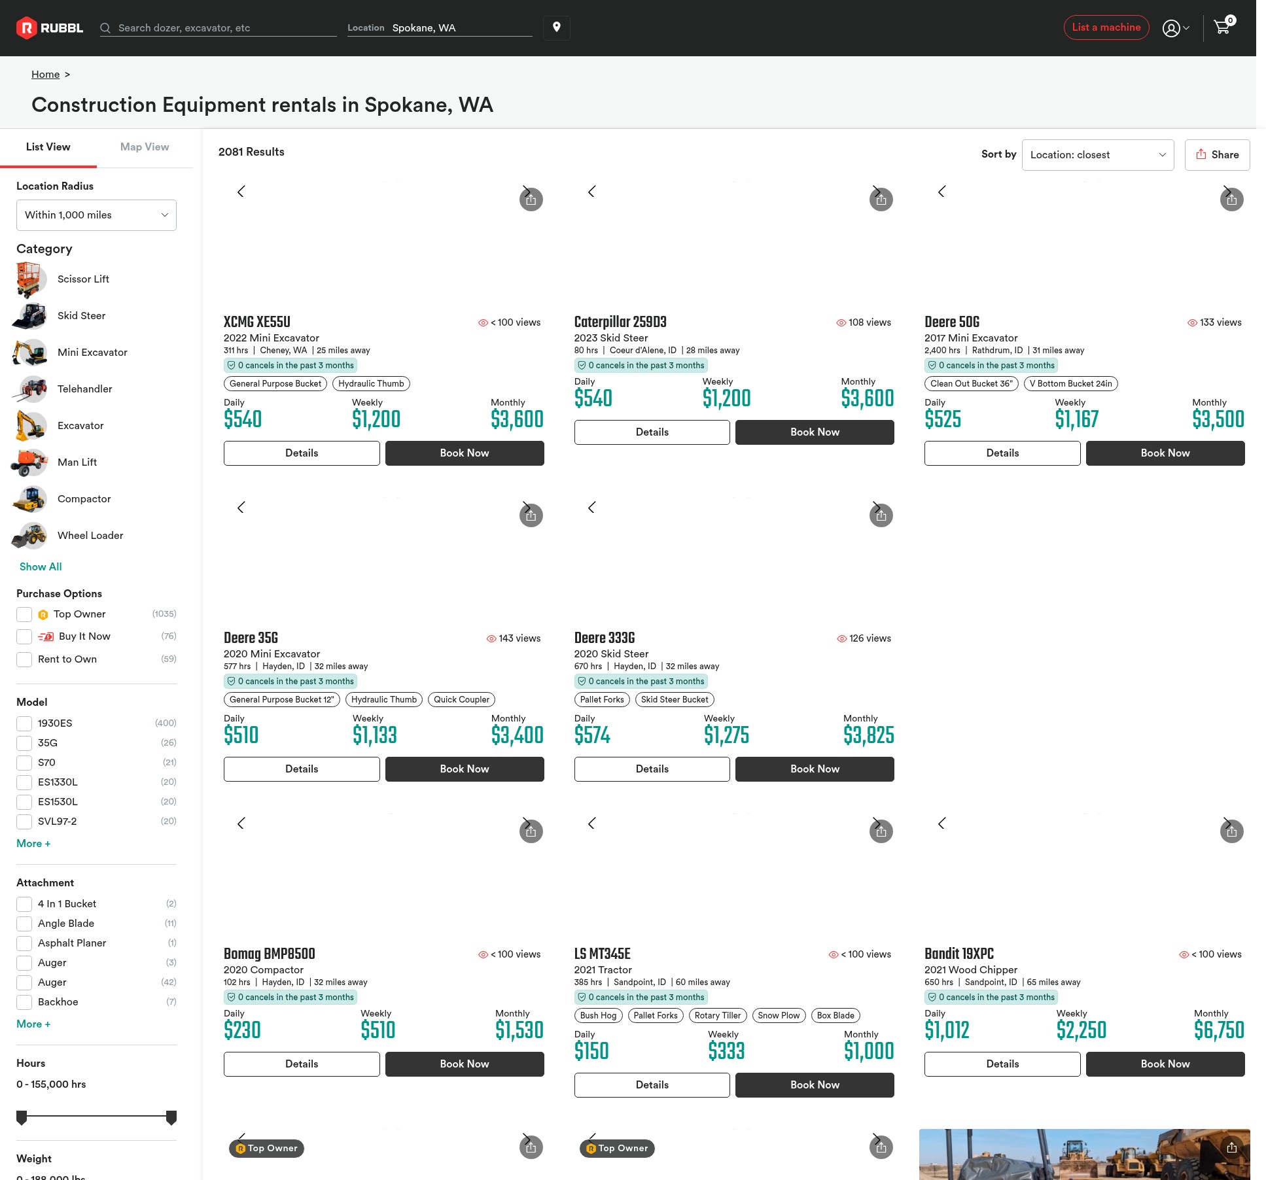Viewport: 1266px width, 1180px height.
Task: Show previous photo of XCMG XE55U
Action: [x=241, y=192]
